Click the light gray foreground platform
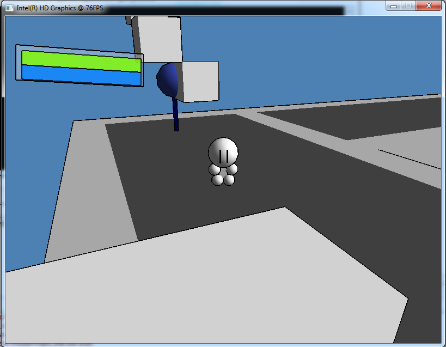Screen dimensions: 446x347 pyautogui.click(x=191, y=289)
